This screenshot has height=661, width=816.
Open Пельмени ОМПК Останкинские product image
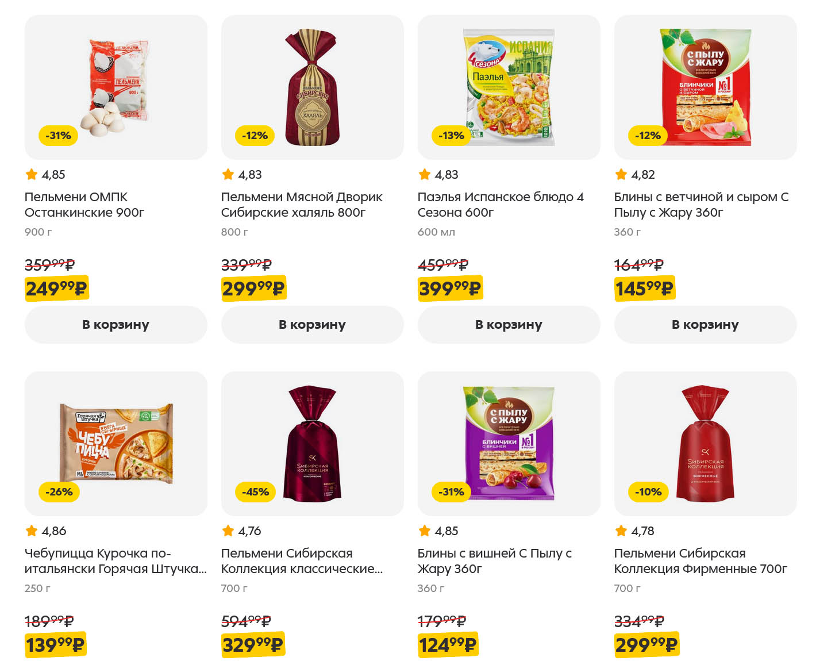(x=116, y=87)
